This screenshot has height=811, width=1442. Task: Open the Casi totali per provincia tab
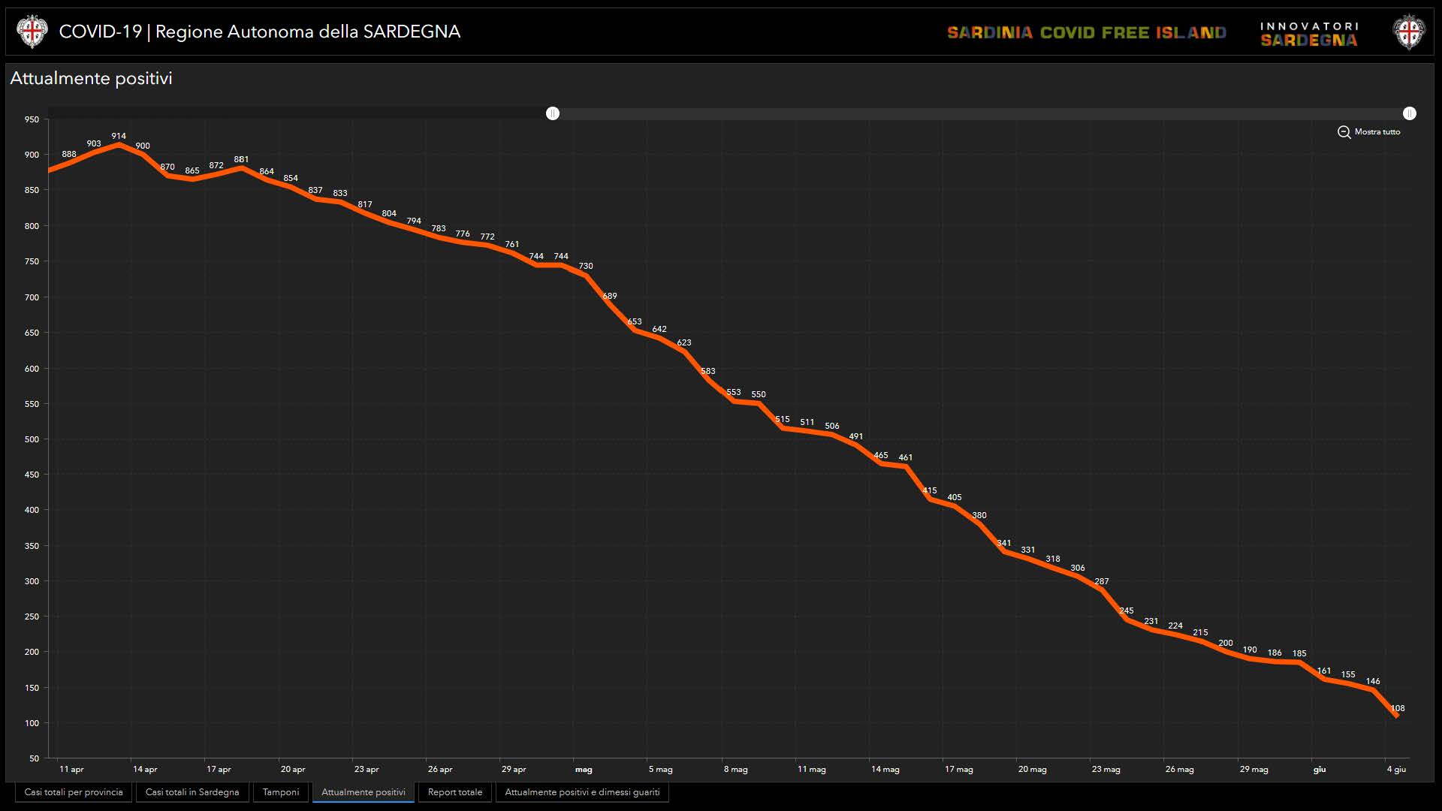pos(74,792)
